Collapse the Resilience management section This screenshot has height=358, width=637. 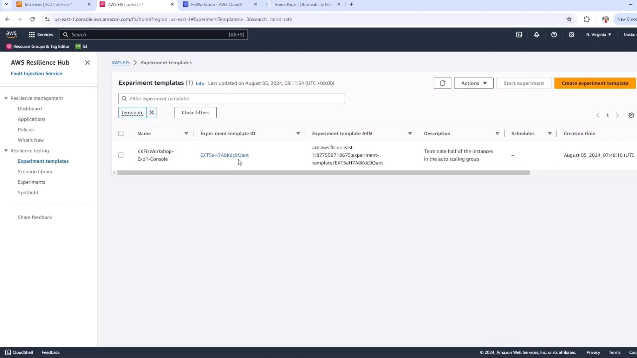(x=6, y=98)
